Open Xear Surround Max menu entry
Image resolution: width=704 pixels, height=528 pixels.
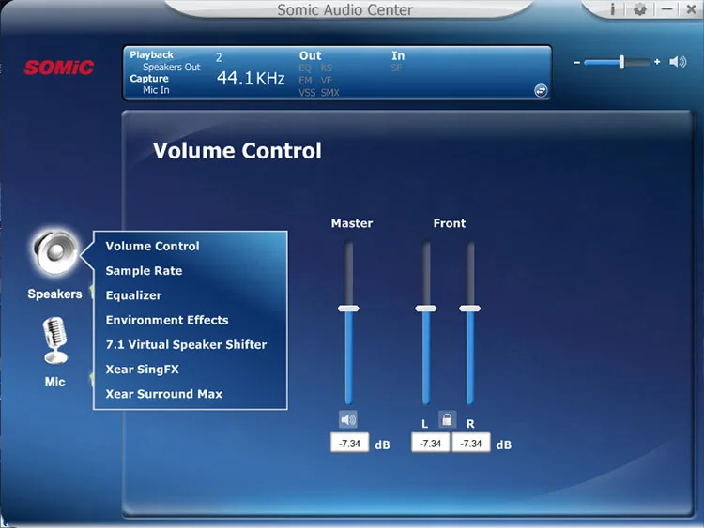tap(163, 394)
